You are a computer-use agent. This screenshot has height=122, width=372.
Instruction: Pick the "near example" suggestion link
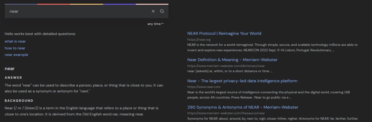pos(16,55)
